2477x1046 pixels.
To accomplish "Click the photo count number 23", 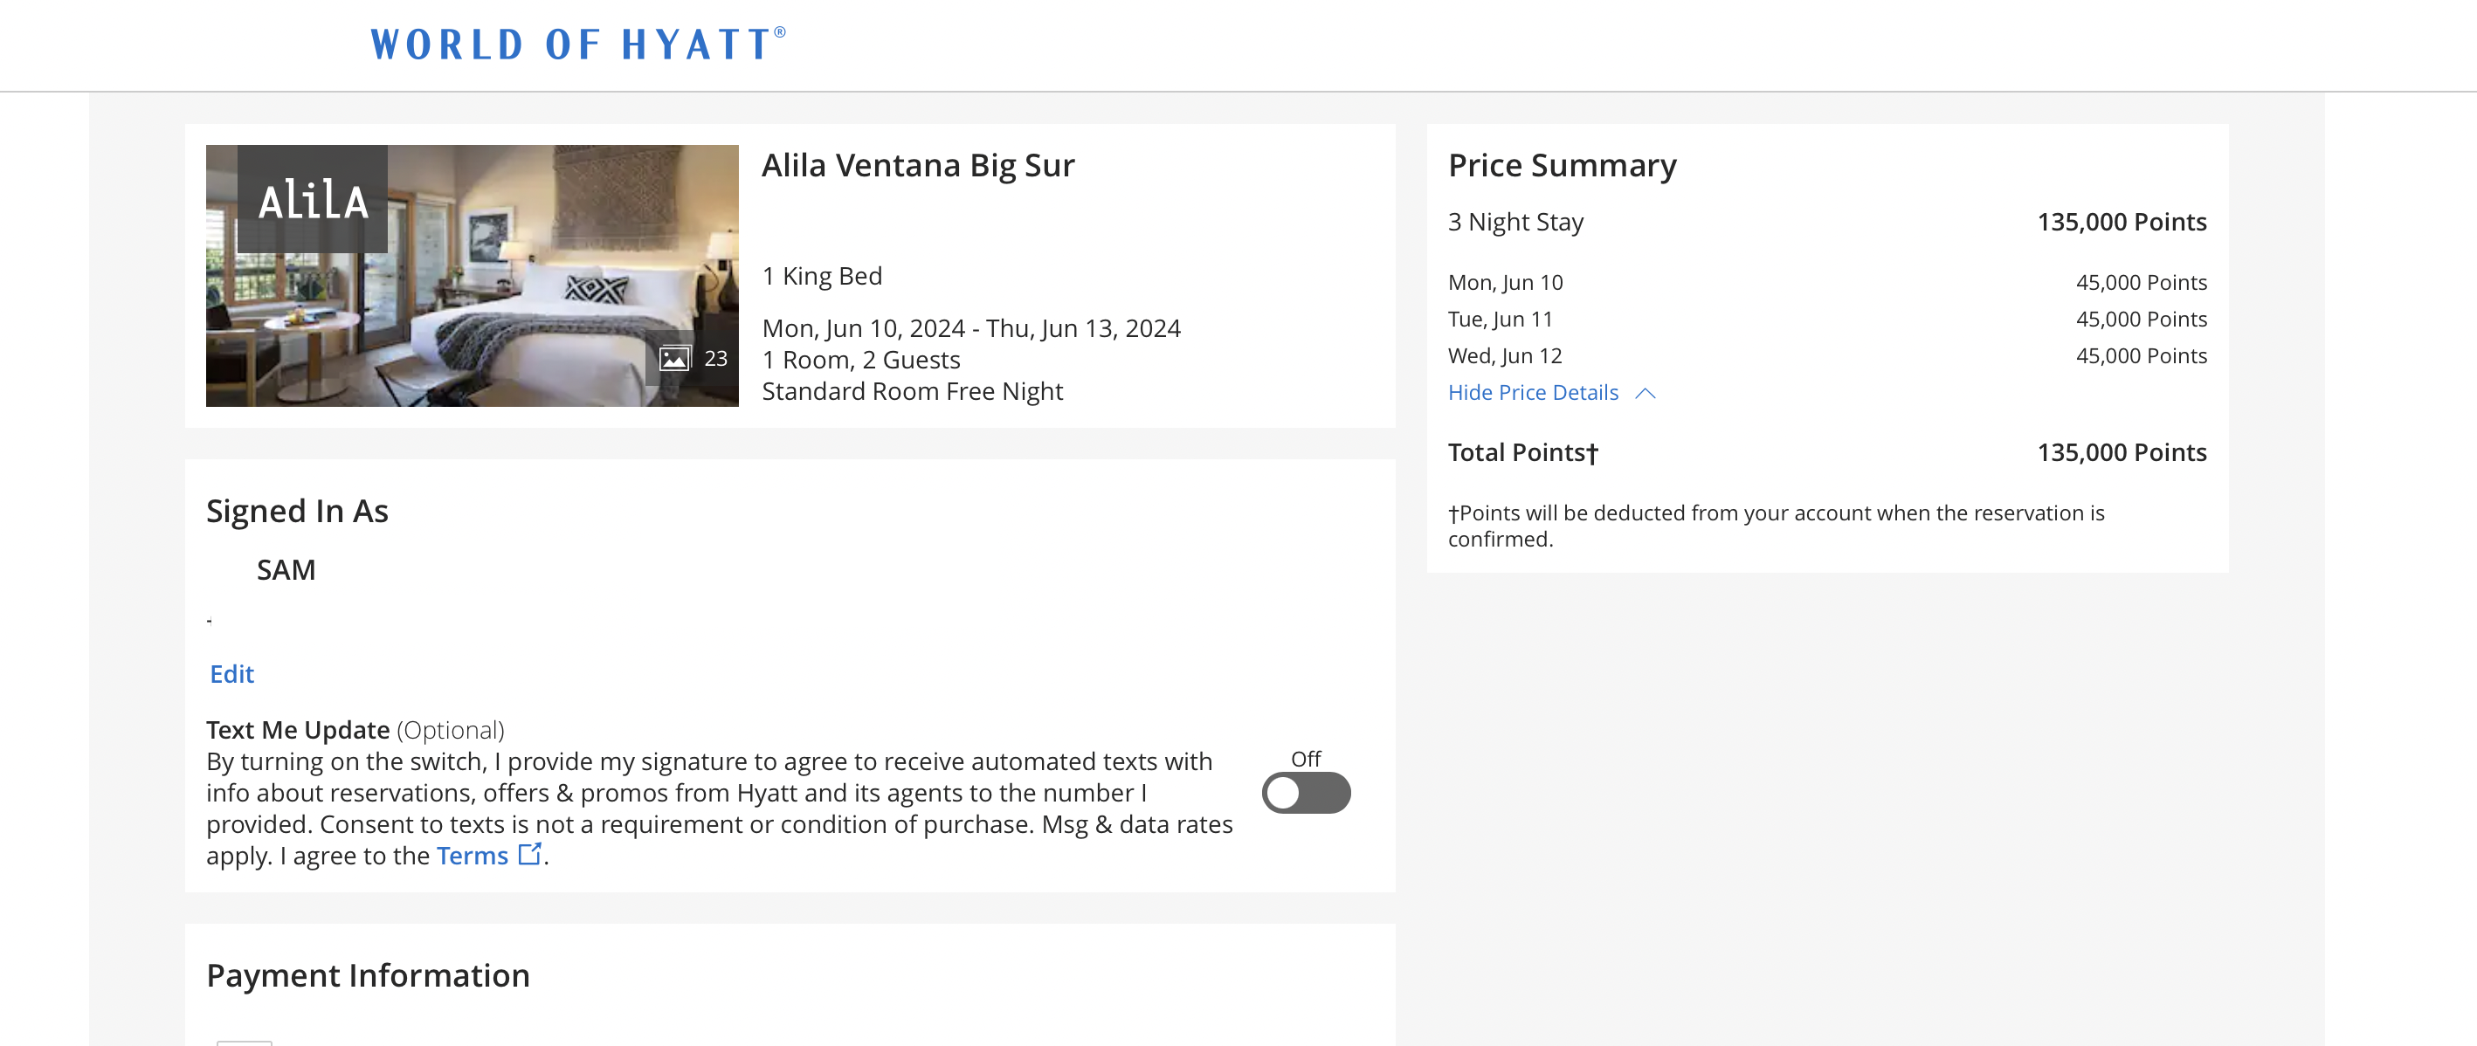I will pos(715,359).
